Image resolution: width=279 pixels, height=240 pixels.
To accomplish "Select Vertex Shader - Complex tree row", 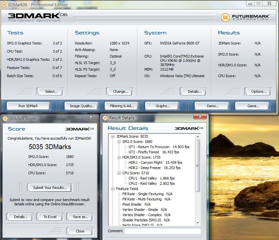I will pos(146,215).
